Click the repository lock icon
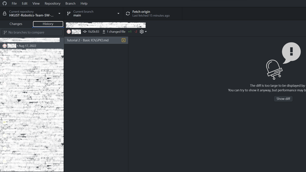The image size is (306, 172). [x=5, y=14]
